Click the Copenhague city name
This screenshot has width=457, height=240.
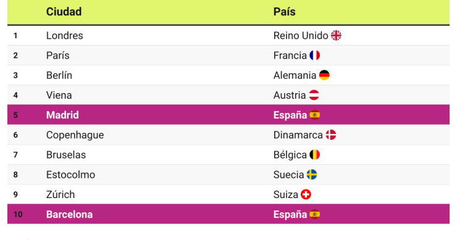[x=75, y=135]
